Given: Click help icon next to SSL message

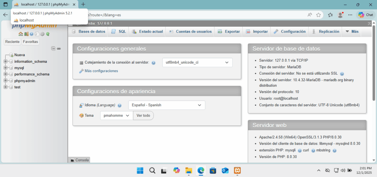Looking at the screenshot, I should click(342, 74).
